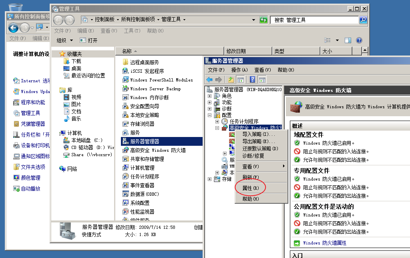The height and width of the screenshot is (258, 410).
Task: Choose 帮助 from context menu
Action: [x=261, y=199]
